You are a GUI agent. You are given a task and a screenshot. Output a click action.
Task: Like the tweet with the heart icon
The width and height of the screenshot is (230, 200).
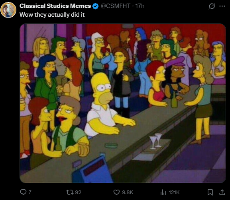[116, 192]
